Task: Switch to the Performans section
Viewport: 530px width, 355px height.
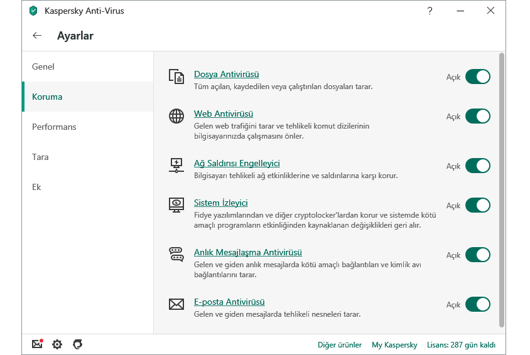Action: pyautogui.click(x=54, y=127)
